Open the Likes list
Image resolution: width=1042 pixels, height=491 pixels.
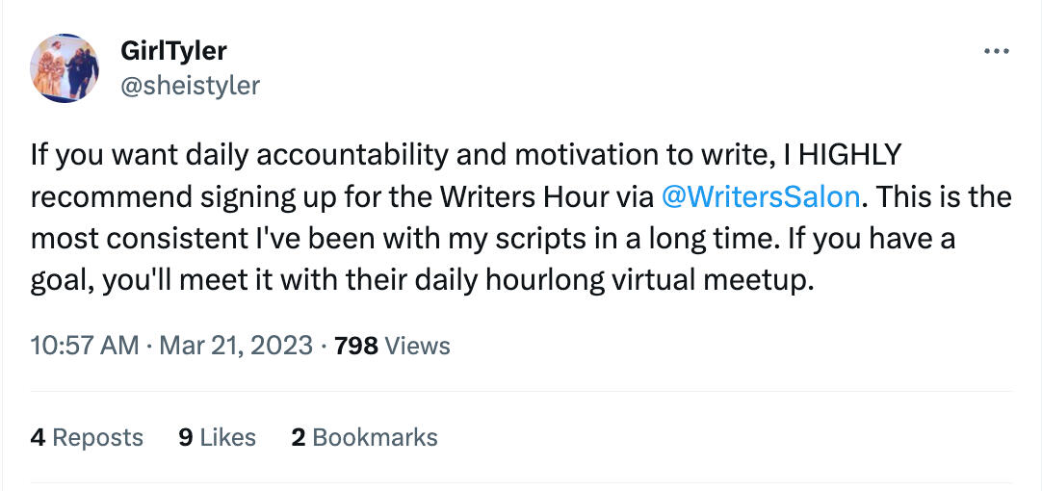228,437
